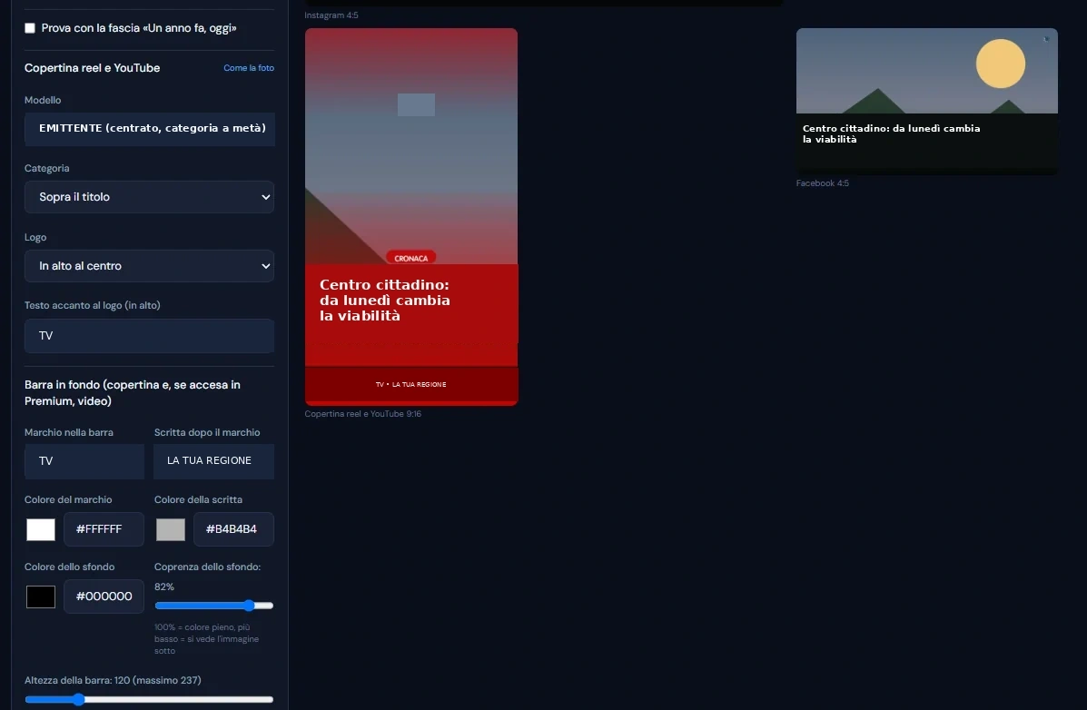The height and width of the screenshot is (710, 1087).
Task: Open the white 'Colore del marchio' swatch
Action: 41,529
